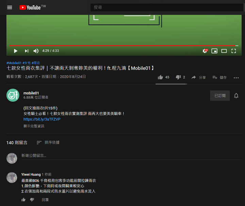Screen dimensions: 245x206
Task: Open Yiwei Huang's profile name
Action: tap(31, 174)
